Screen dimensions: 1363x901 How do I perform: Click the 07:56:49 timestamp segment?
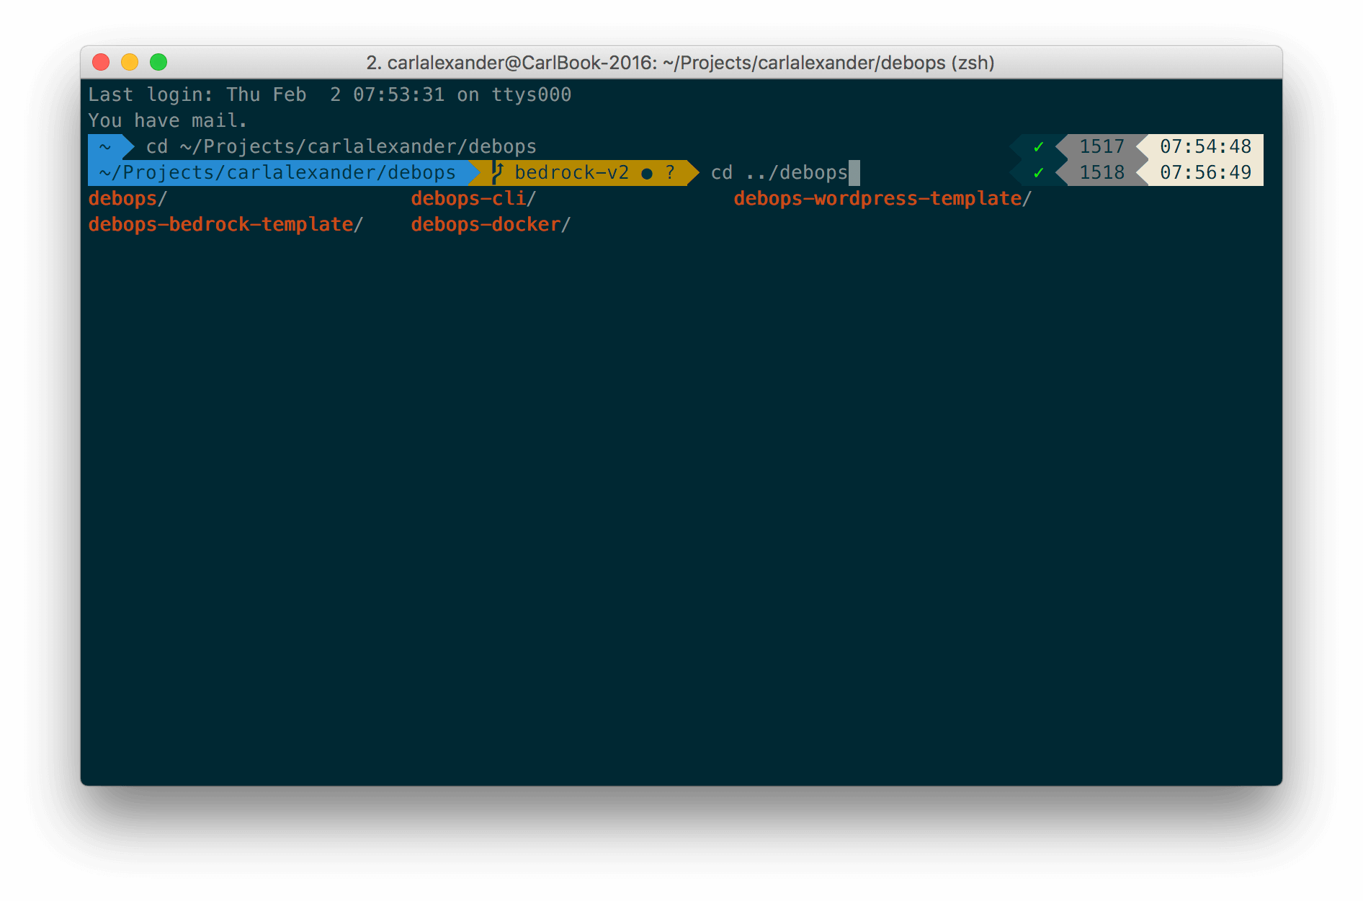(1205, 173)
